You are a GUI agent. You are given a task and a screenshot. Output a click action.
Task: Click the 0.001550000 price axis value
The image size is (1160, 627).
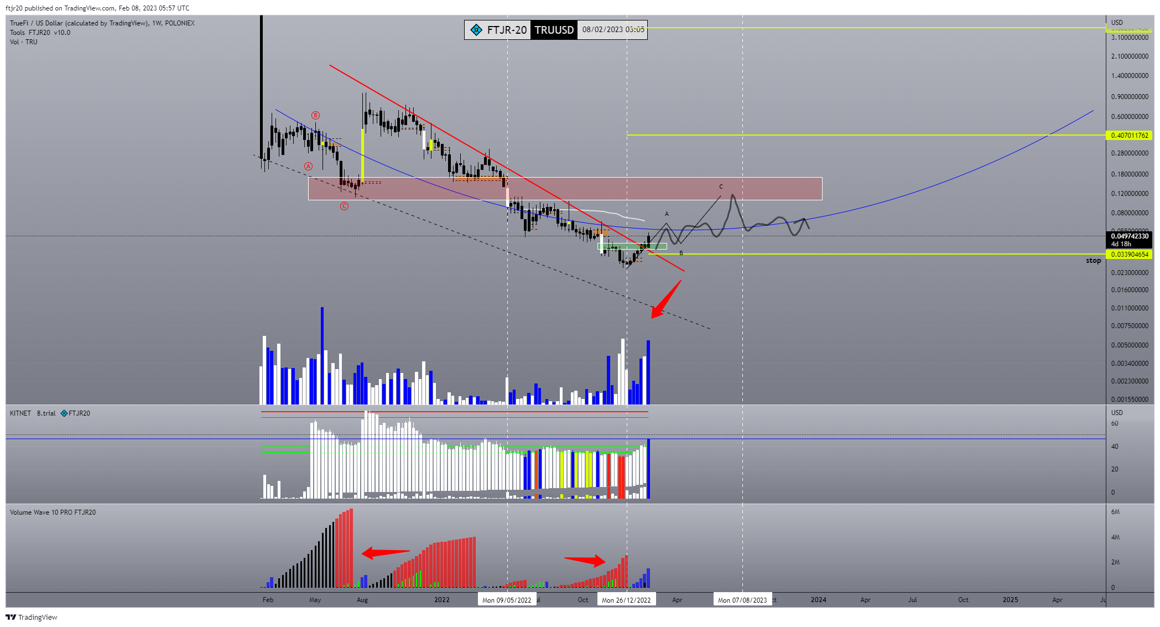(x=1130, y=400)
